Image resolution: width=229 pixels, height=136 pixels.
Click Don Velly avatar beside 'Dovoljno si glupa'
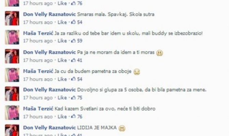[12, 94]
